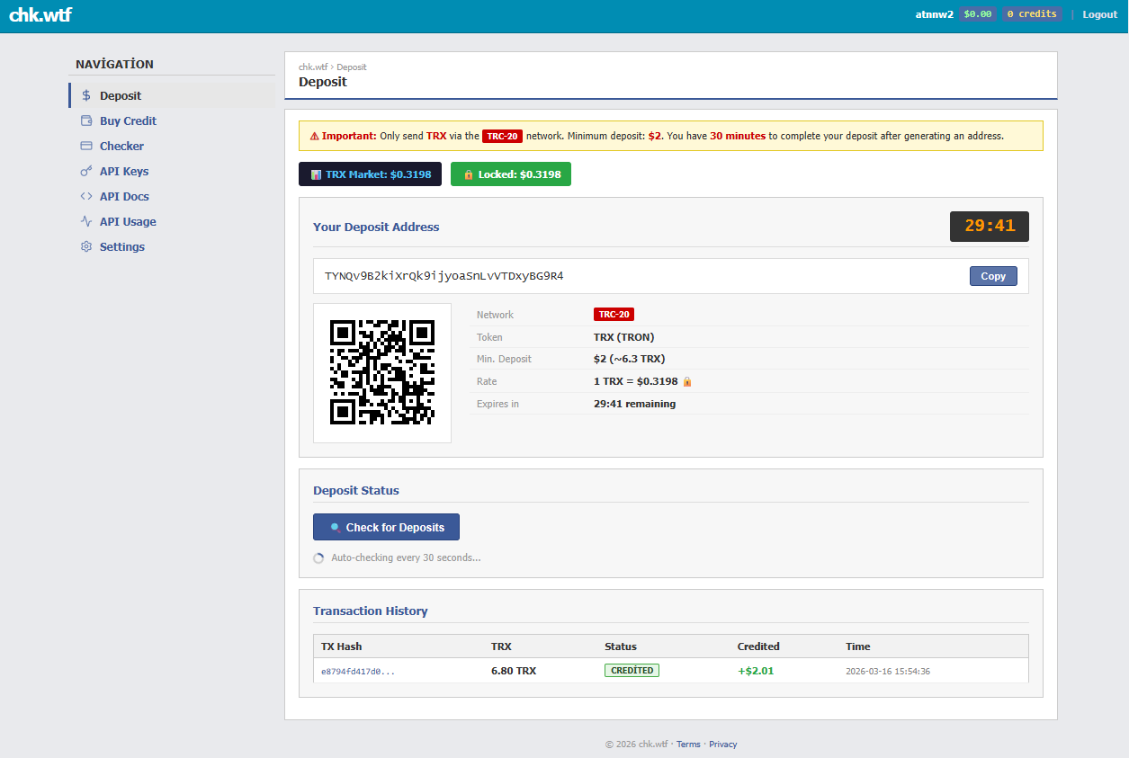This screenshot has width=1129, height=758.
Task: Click the deposit QR code image
Action: click(382, 372)
